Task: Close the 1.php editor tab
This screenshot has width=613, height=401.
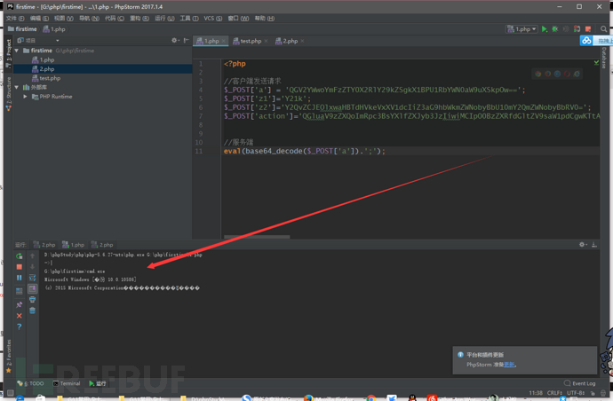Action: (x=224, y=41)
